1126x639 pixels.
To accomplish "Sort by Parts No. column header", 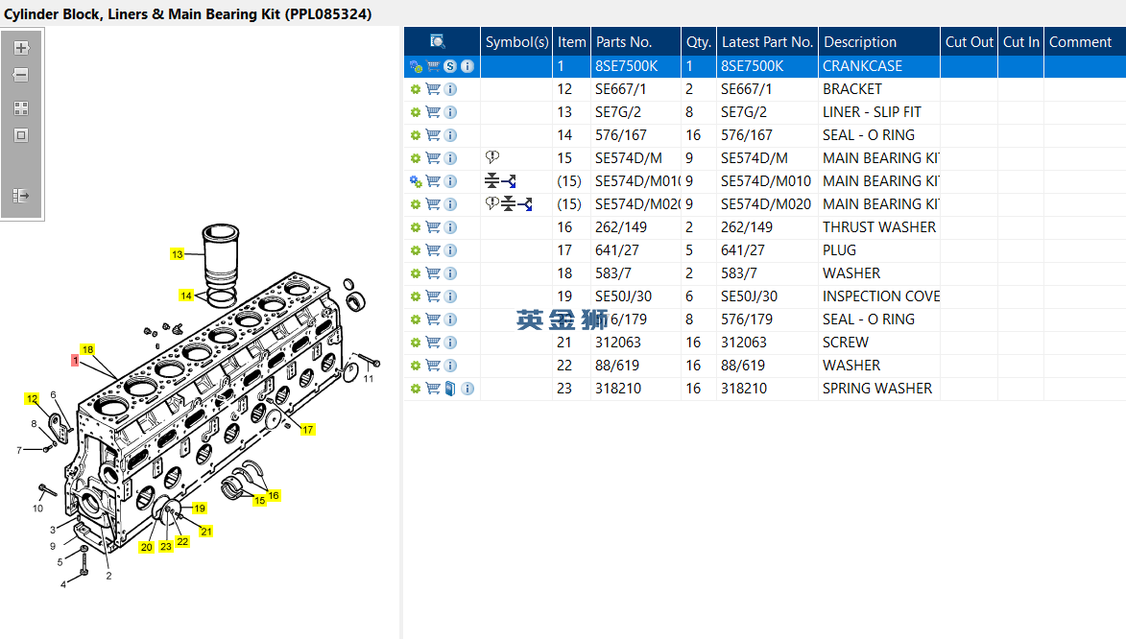I will tap(635, 41).
